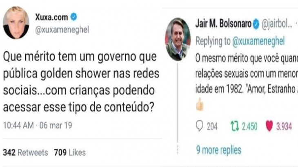Toggle the red heart like icon
298x167 pixels.
[269, 126]
